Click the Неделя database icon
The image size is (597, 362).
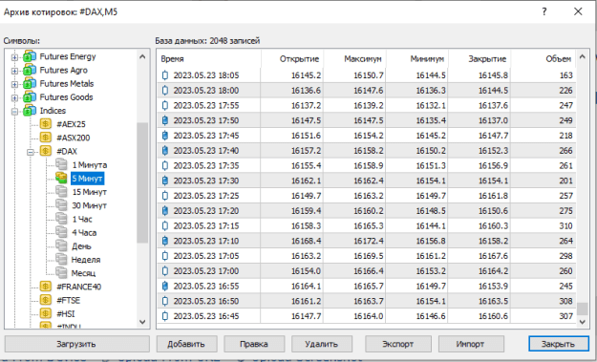[61, 260]
